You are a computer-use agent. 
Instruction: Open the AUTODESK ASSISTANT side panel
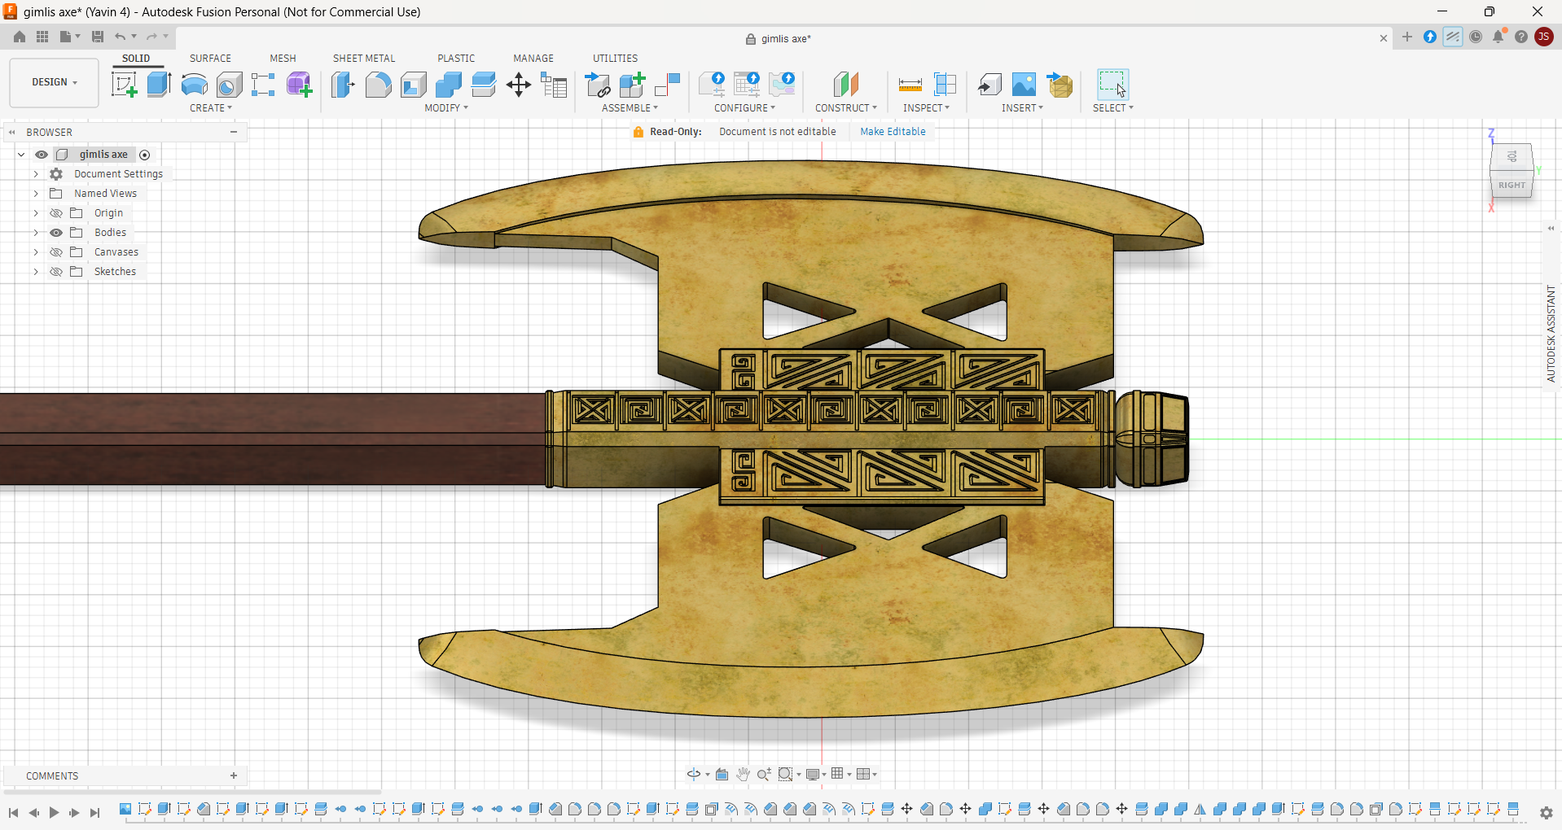tap(1551, 334)
